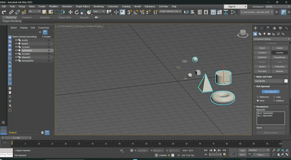Click the Bind to Space Warp icon

tap(24, 12)
